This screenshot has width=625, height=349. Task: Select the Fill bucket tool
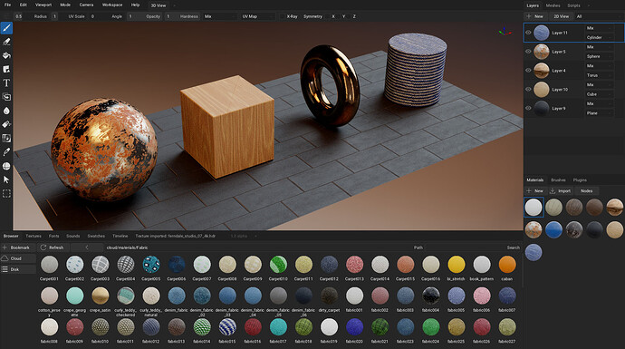6,55
